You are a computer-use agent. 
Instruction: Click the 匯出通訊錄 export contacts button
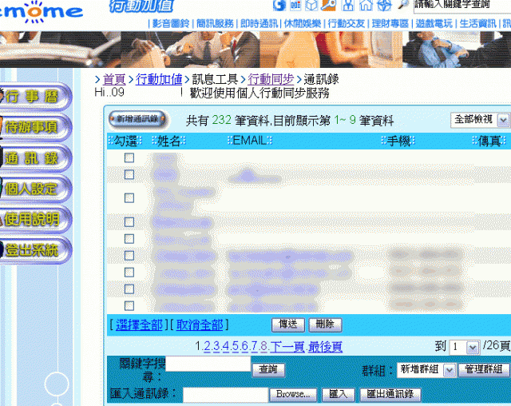(x=390, y=395)
